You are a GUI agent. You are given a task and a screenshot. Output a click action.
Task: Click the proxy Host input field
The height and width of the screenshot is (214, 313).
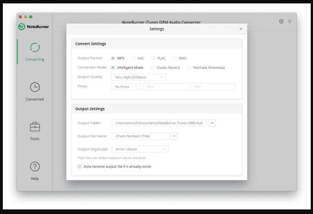[x=166, y=87]
